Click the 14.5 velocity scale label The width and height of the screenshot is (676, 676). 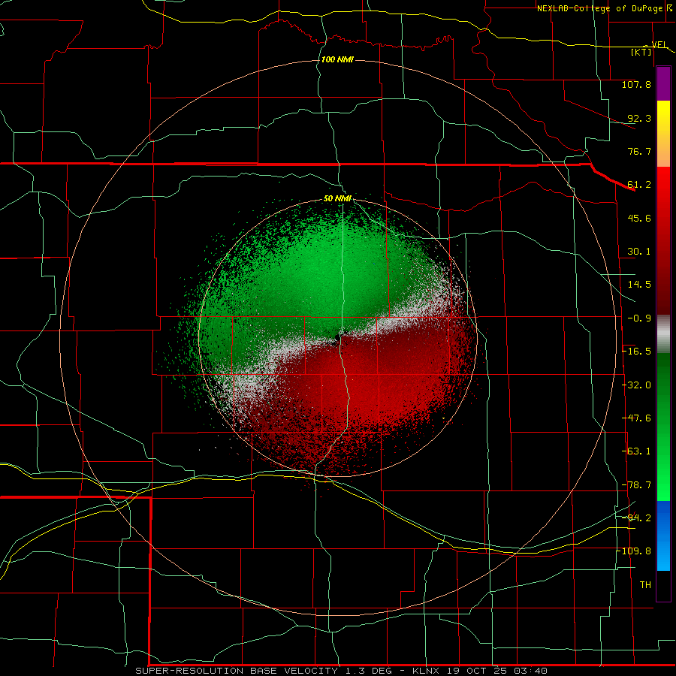point(639,285)
